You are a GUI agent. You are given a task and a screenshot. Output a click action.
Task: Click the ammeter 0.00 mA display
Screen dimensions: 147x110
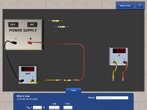coord(28,69)
